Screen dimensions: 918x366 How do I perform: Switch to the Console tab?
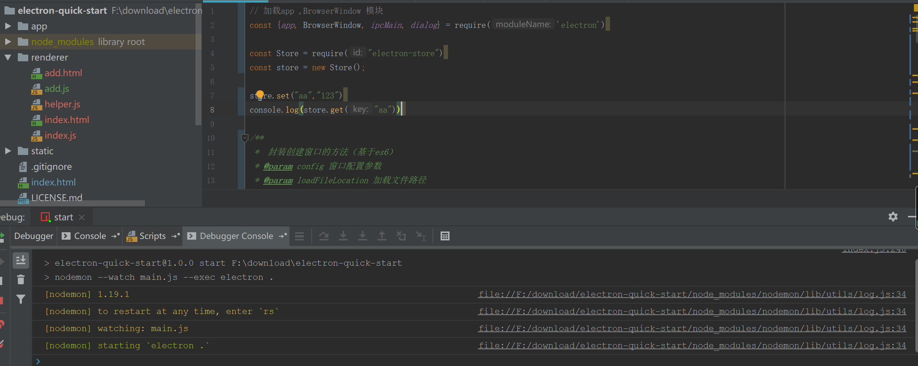(x=90, y=236)
